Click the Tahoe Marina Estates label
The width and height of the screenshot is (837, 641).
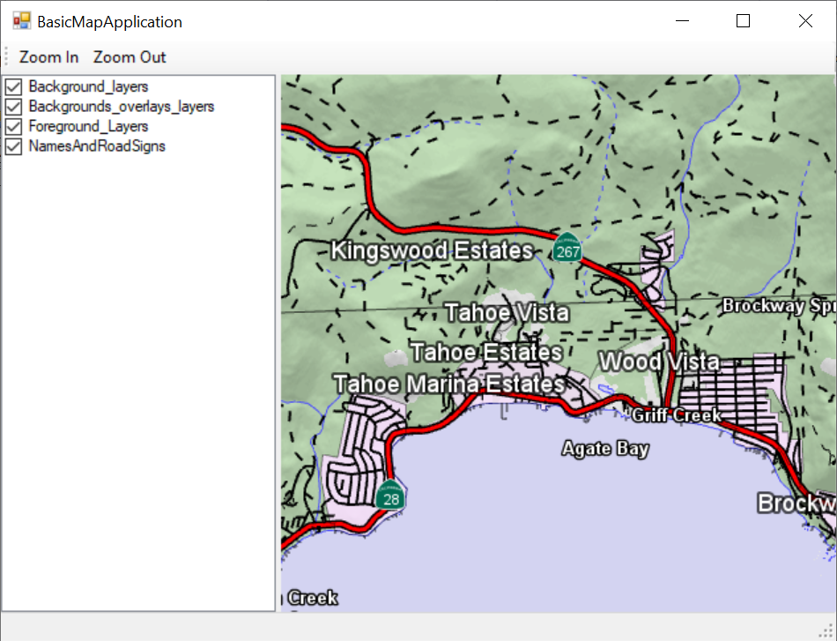point(448,384)
